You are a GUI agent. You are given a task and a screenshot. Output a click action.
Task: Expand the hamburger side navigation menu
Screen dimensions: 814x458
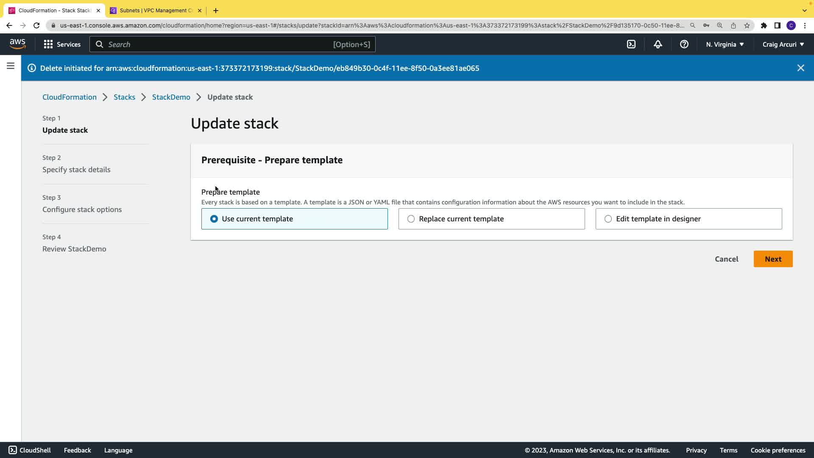click(x=11, y=66)
